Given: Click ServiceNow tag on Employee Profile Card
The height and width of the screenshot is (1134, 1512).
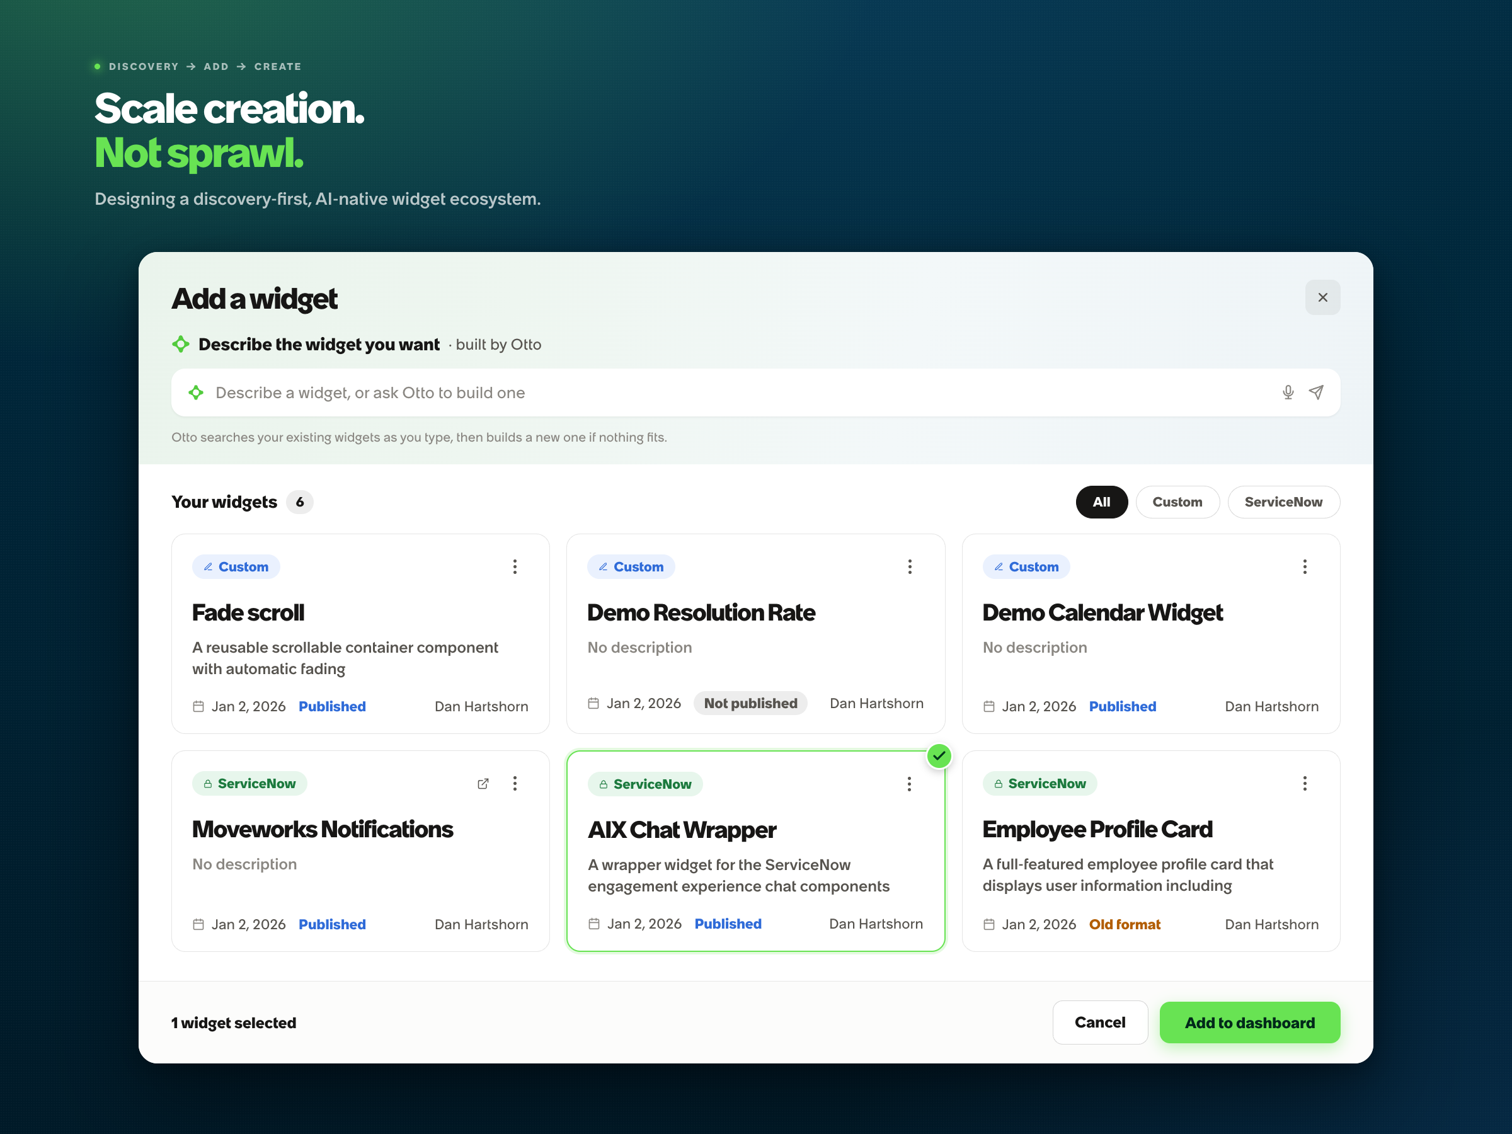Looking at the screenshot, I should tap(1039, 783).
